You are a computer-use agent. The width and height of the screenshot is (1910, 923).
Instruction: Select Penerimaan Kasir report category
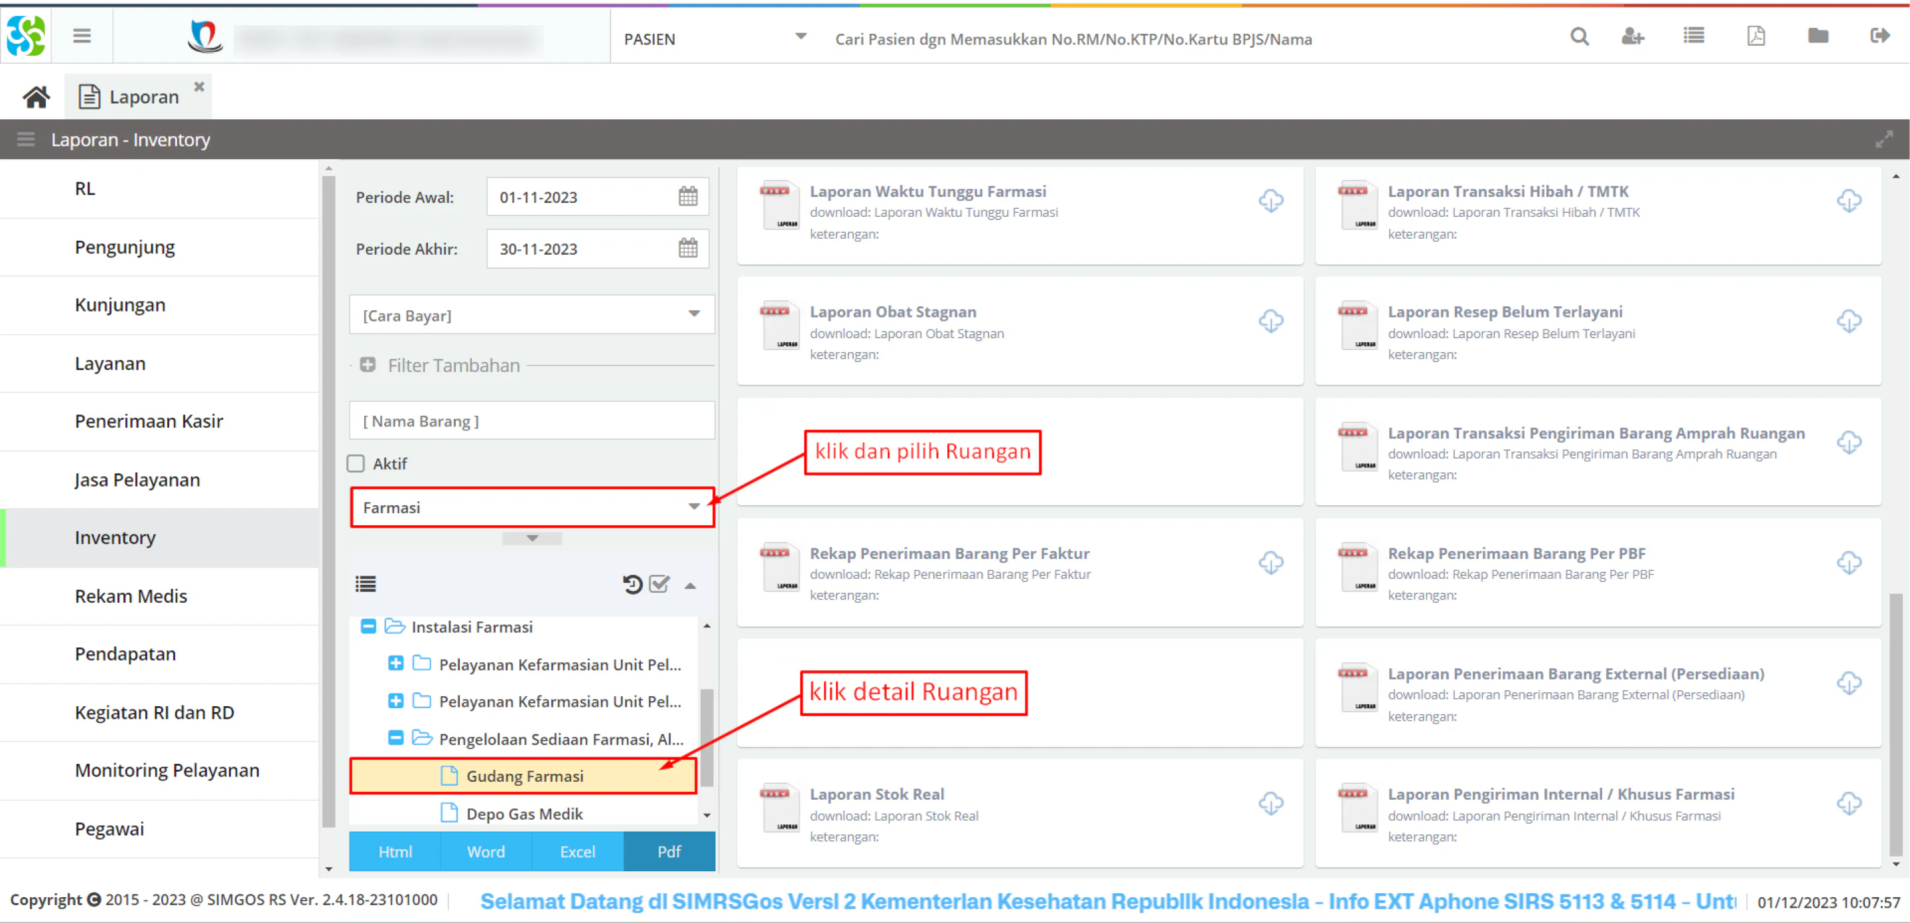(159, 422)
